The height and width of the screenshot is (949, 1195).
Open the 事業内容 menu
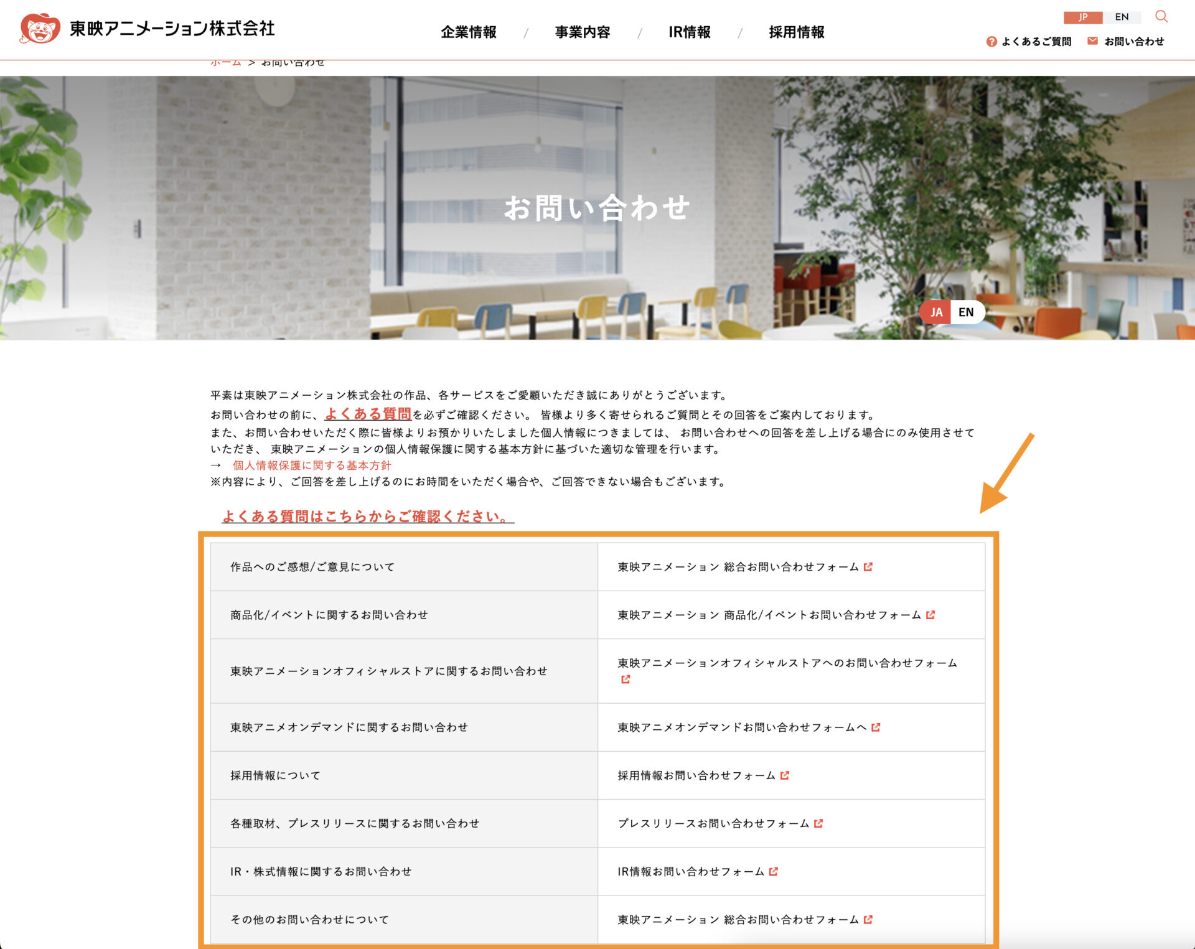click(583, 32)
